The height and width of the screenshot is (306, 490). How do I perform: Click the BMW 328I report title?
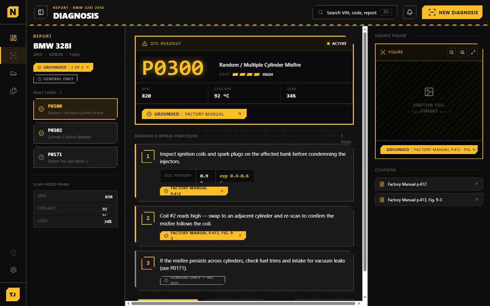point(52,46)
